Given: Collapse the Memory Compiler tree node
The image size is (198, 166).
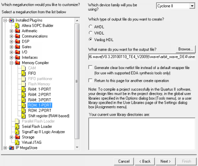Looking at the screenshot, I should 12,63.
